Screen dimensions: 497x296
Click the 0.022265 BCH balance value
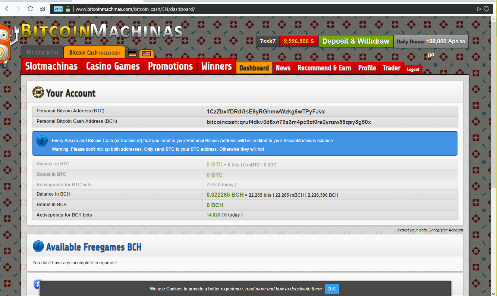[x=225, y=195]
